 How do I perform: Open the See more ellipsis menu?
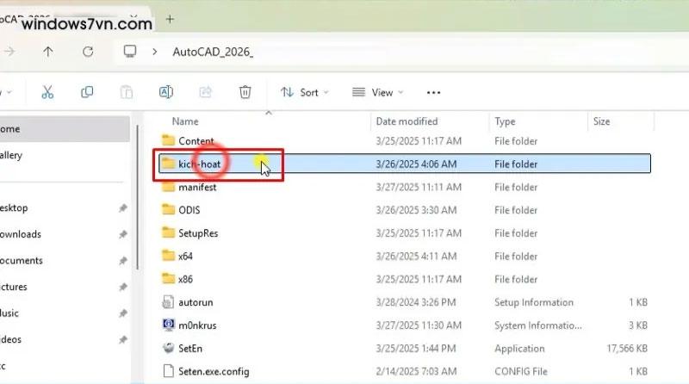click(434, 92)
